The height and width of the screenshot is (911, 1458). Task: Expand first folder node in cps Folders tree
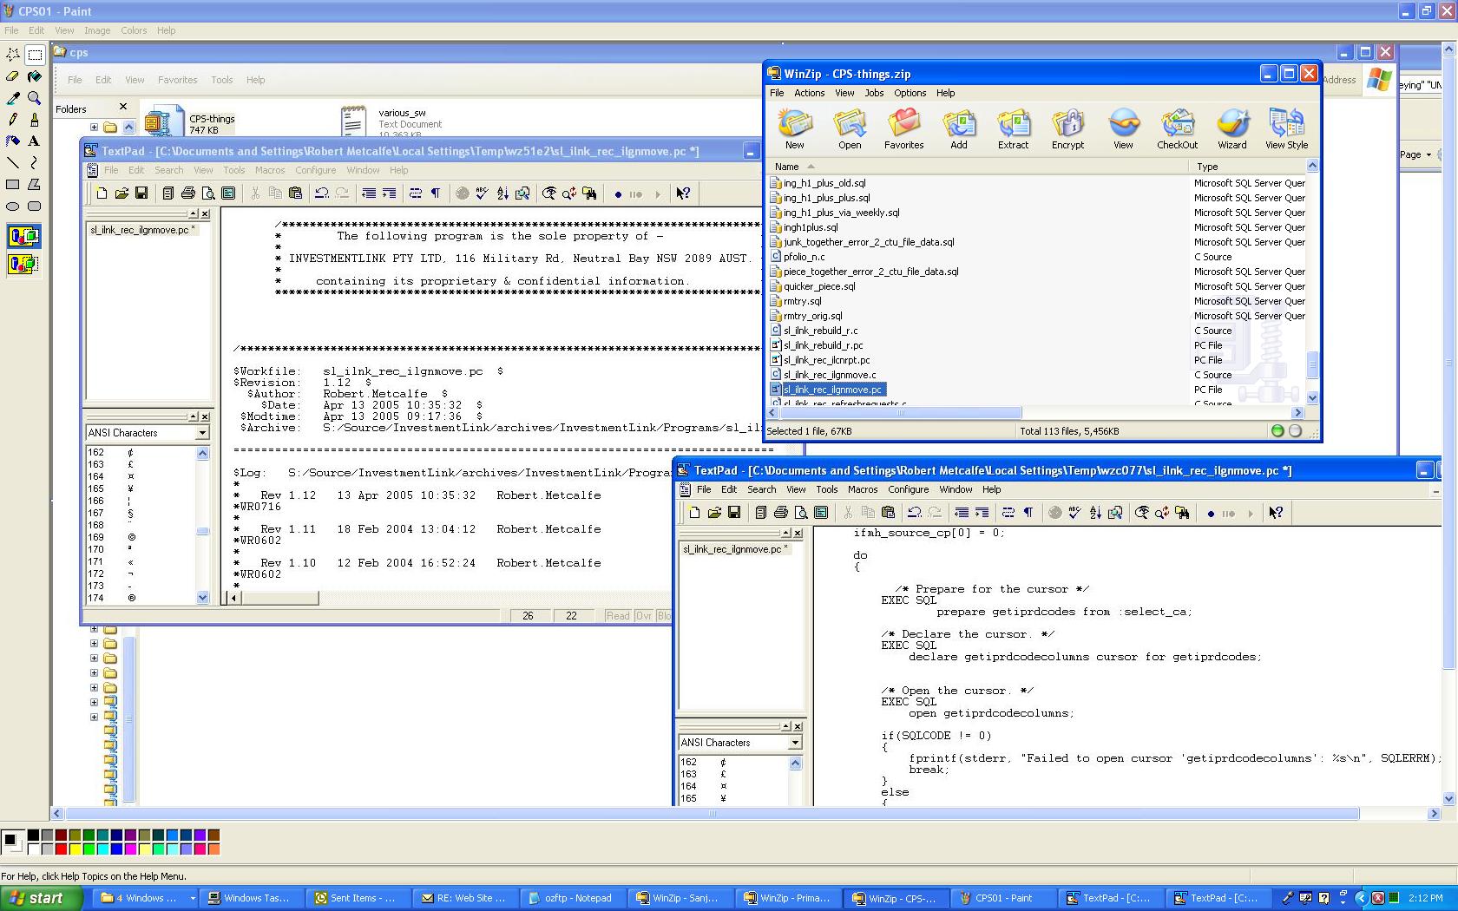click(95, 127)
